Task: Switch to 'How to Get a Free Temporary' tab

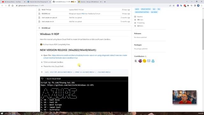Action: click(39, 2)
